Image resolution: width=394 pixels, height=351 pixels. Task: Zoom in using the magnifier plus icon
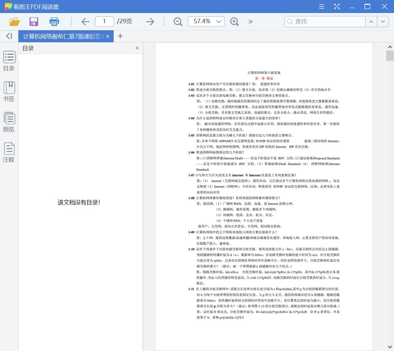(x=234, y=21)
